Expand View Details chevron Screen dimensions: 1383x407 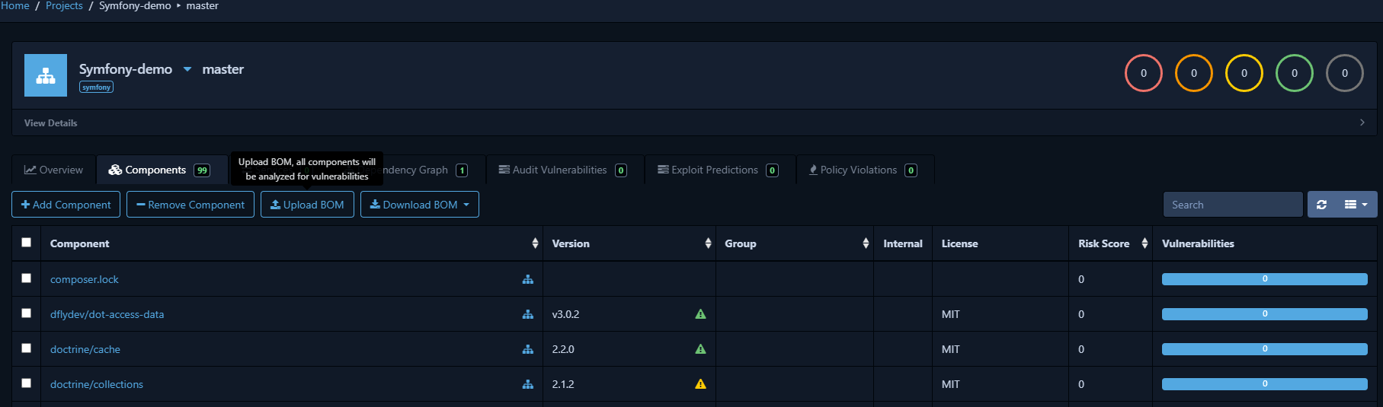pyautogui.click(x=1362, y=122)
